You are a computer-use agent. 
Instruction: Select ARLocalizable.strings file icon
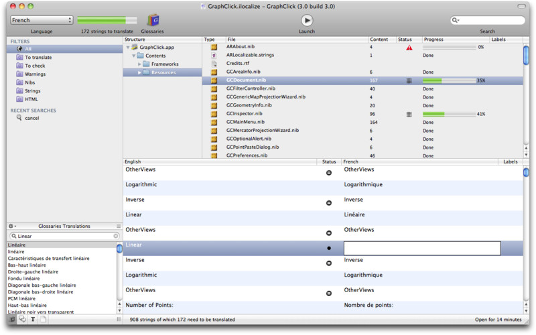tap(214, 55)
